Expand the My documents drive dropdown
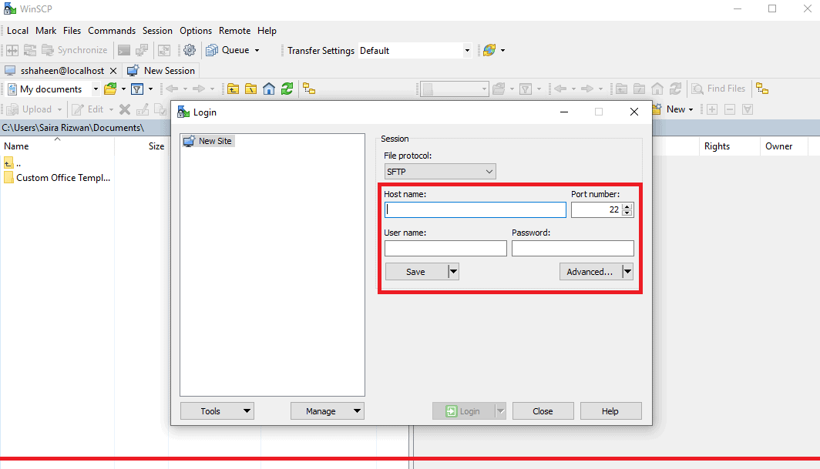820x469 pixels. tap(96, 89)
